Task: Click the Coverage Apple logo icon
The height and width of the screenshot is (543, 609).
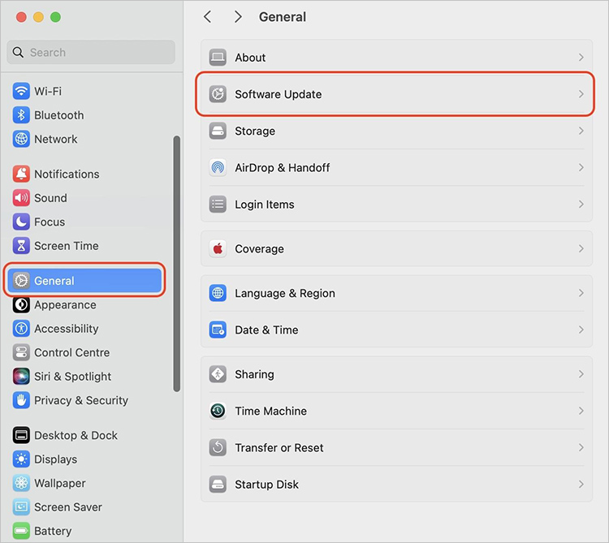Action: pos(218,249)
